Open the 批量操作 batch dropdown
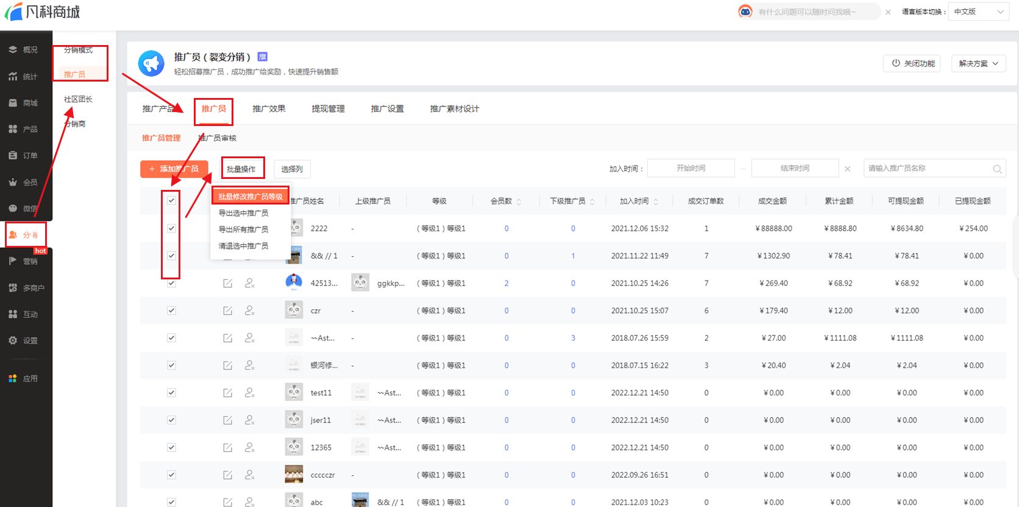The width and height of the screenshot is (1019, 507). pos(242,169)
